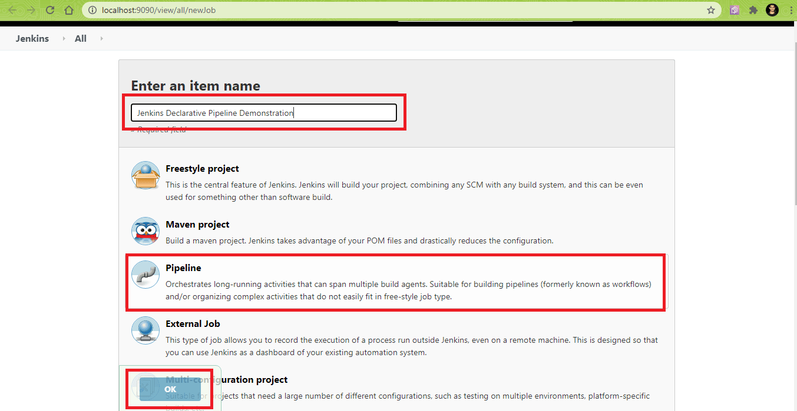Select the Pipeline project type
The height and width of the screenshot is (411, 797).
tap(183, 268)
